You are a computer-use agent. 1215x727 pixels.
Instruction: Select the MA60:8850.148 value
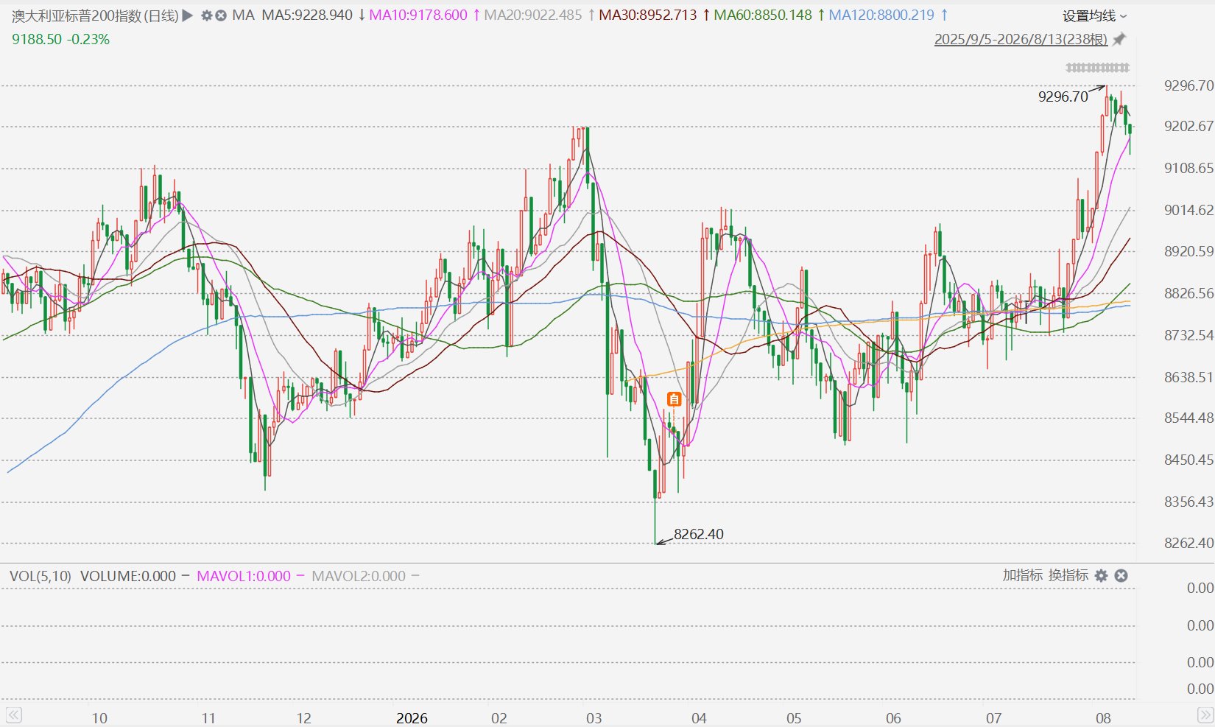pyautogui.click(x=763, y=15)
